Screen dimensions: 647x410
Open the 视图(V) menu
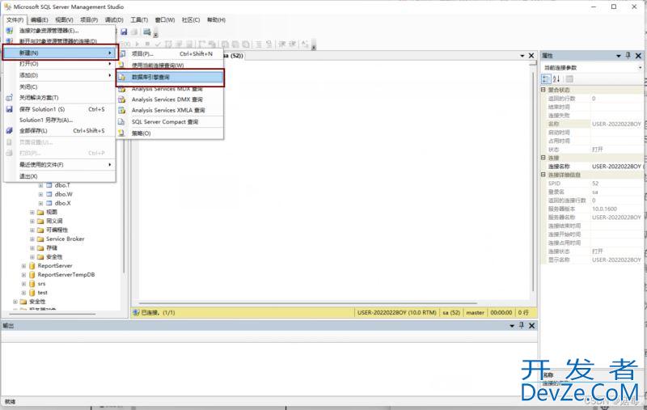[64, 19]
